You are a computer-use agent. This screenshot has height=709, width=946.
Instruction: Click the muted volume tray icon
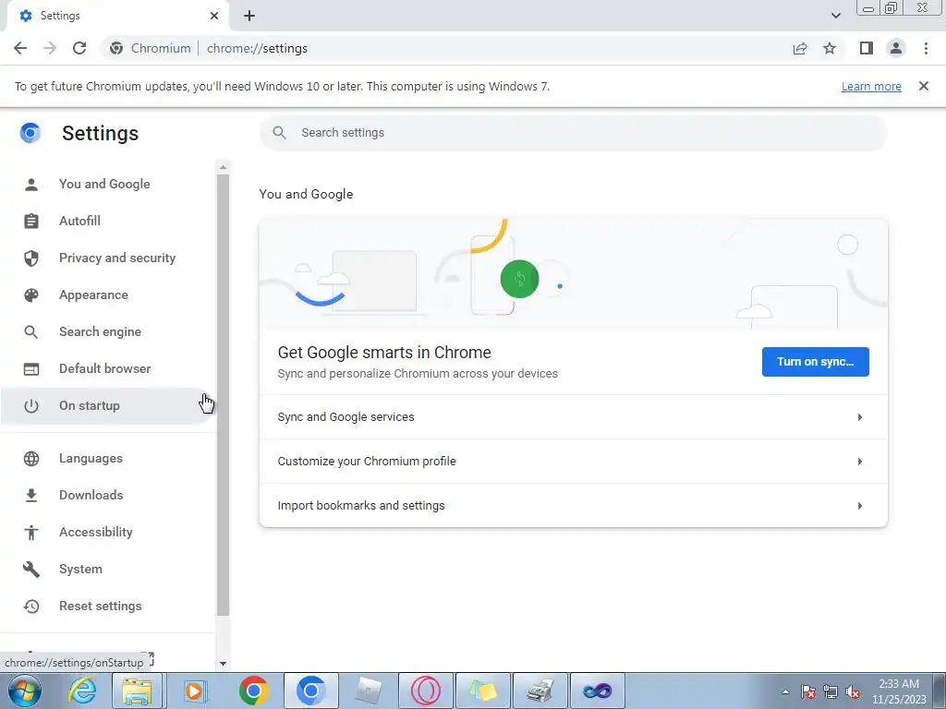pyautogui.click(x=853, y=692)
